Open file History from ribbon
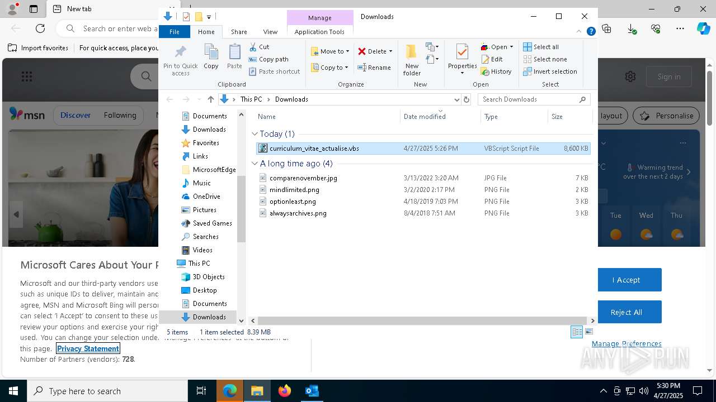 tap(496, 71)
